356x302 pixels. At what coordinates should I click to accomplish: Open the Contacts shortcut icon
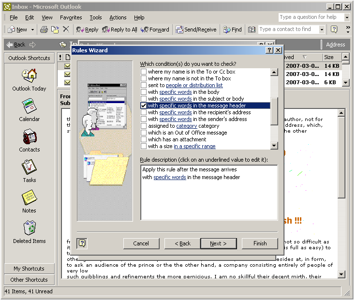[30, 137]
